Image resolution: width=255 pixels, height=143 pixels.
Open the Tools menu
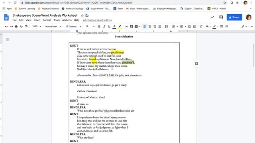click(57, 20)
